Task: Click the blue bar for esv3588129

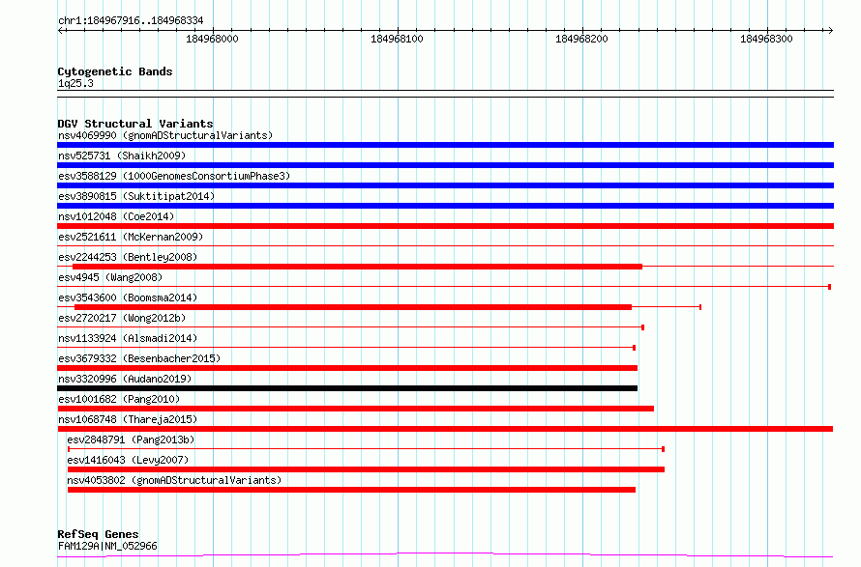Action: (445, 185)
